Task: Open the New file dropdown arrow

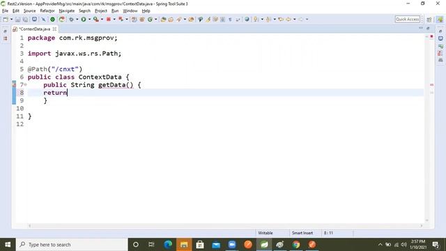Action: pyautogui.click(x=11, y=20)
